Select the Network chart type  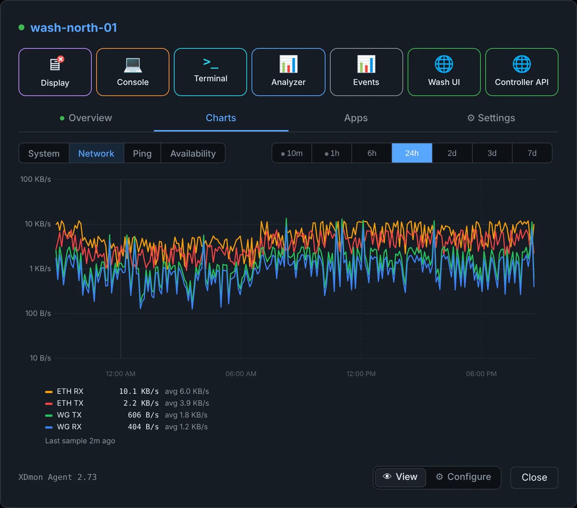tap(96, 153)
